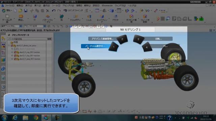Open the dropdown arrow next to the Extrude tool
The width and height of the screenshot is (216, 121).
coord(28,18)
